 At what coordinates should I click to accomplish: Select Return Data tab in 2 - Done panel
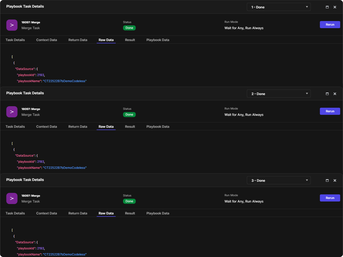(78, 127)
